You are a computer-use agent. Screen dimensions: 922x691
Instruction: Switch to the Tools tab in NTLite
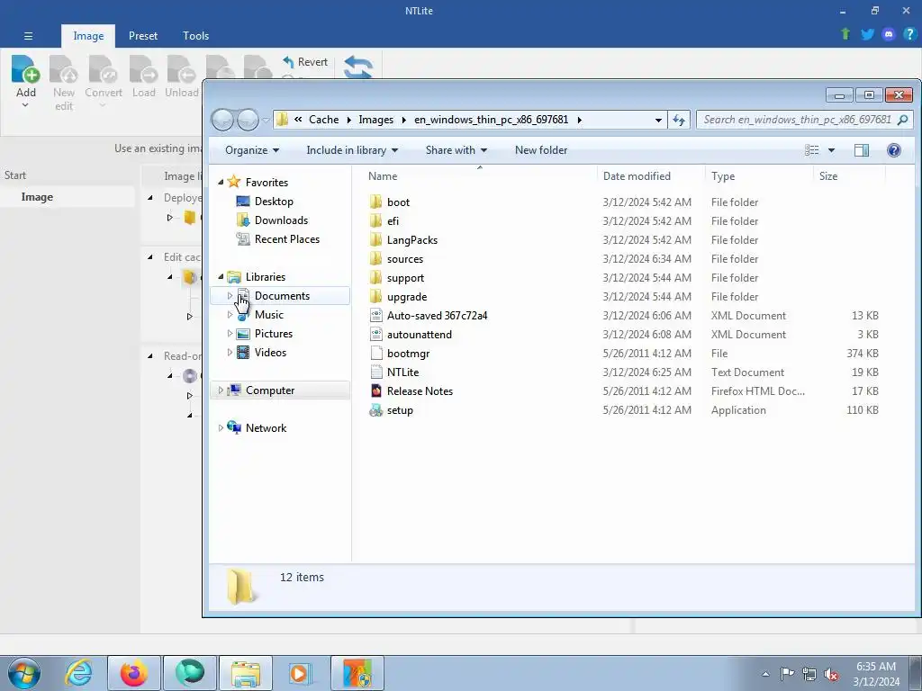click(x=195, y=36)
